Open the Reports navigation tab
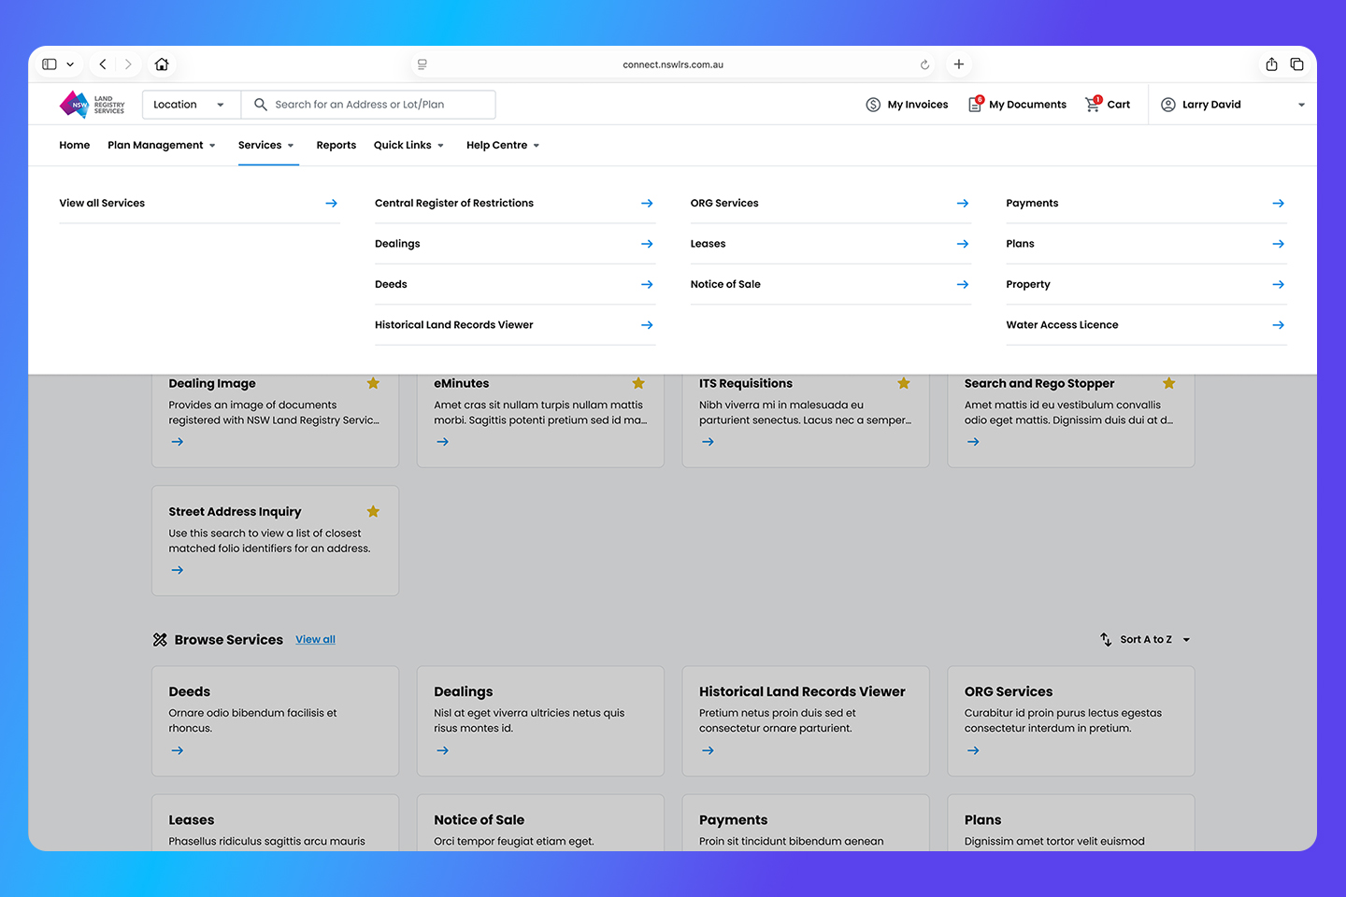1346x897 pixels. [x=336, y=146]
